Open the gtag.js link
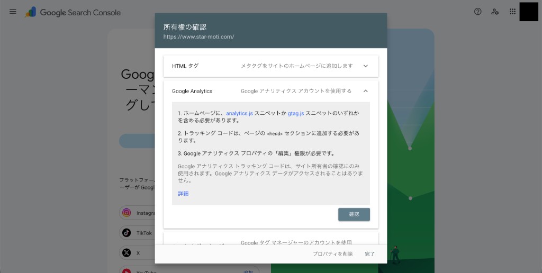542x273 pixels. coord(296,113)
